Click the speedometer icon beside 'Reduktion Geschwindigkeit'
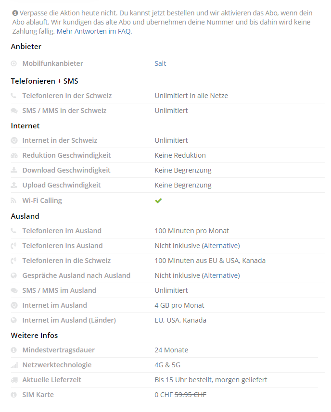 point(13,155)
